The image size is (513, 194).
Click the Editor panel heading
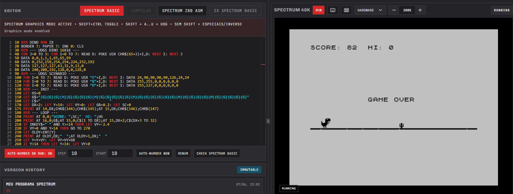pyautogui.click(x=13, y=11)
